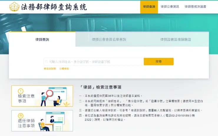This screenshot has height=136, width=218.
Task: Click note three starting 建議您在輸入檢索字詞前
Action: click(141, 110)
